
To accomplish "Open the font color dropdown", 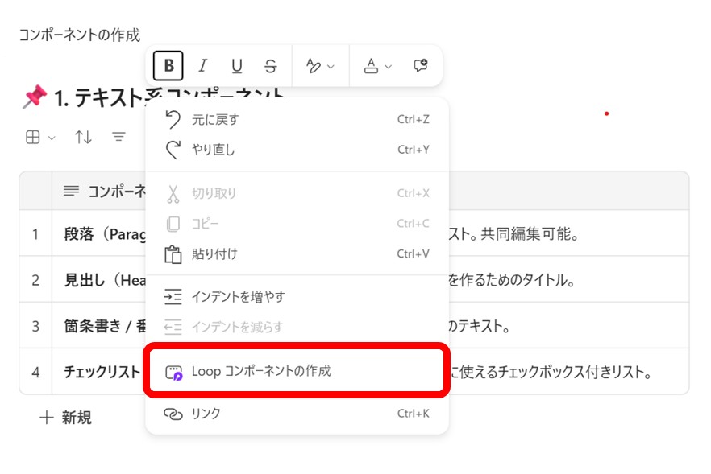I will tap(376, 66).
